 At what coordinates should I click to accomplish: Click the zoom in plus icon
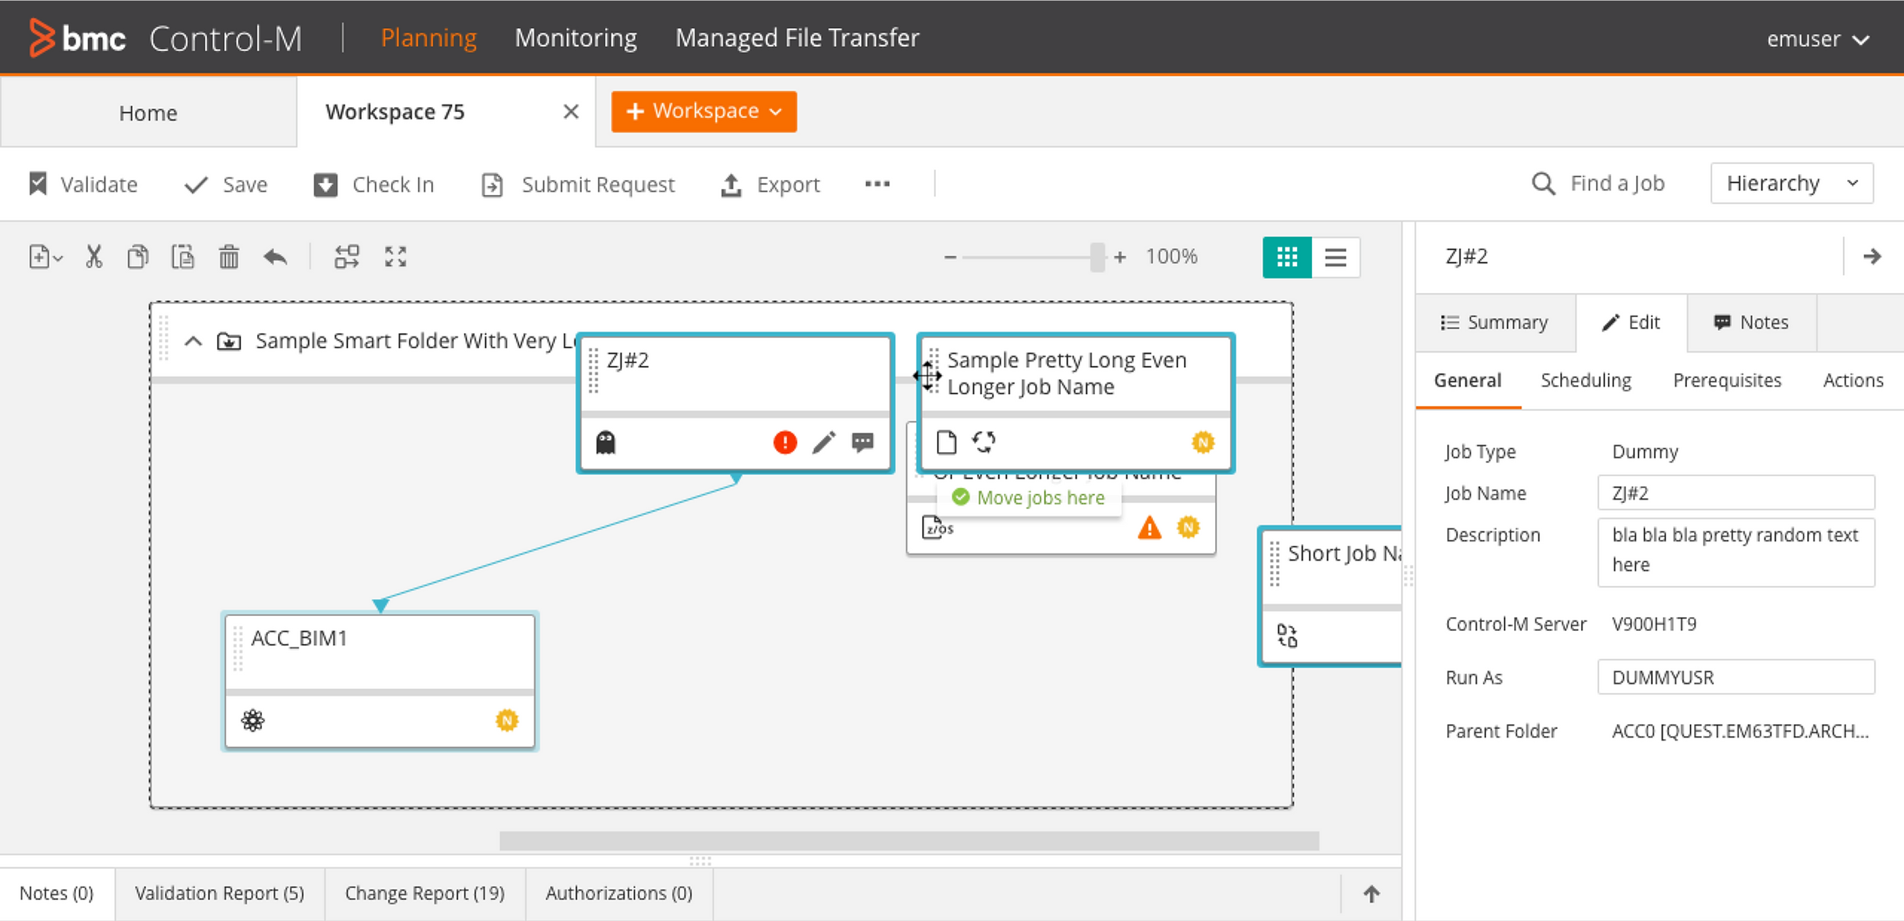point(1120,257)
